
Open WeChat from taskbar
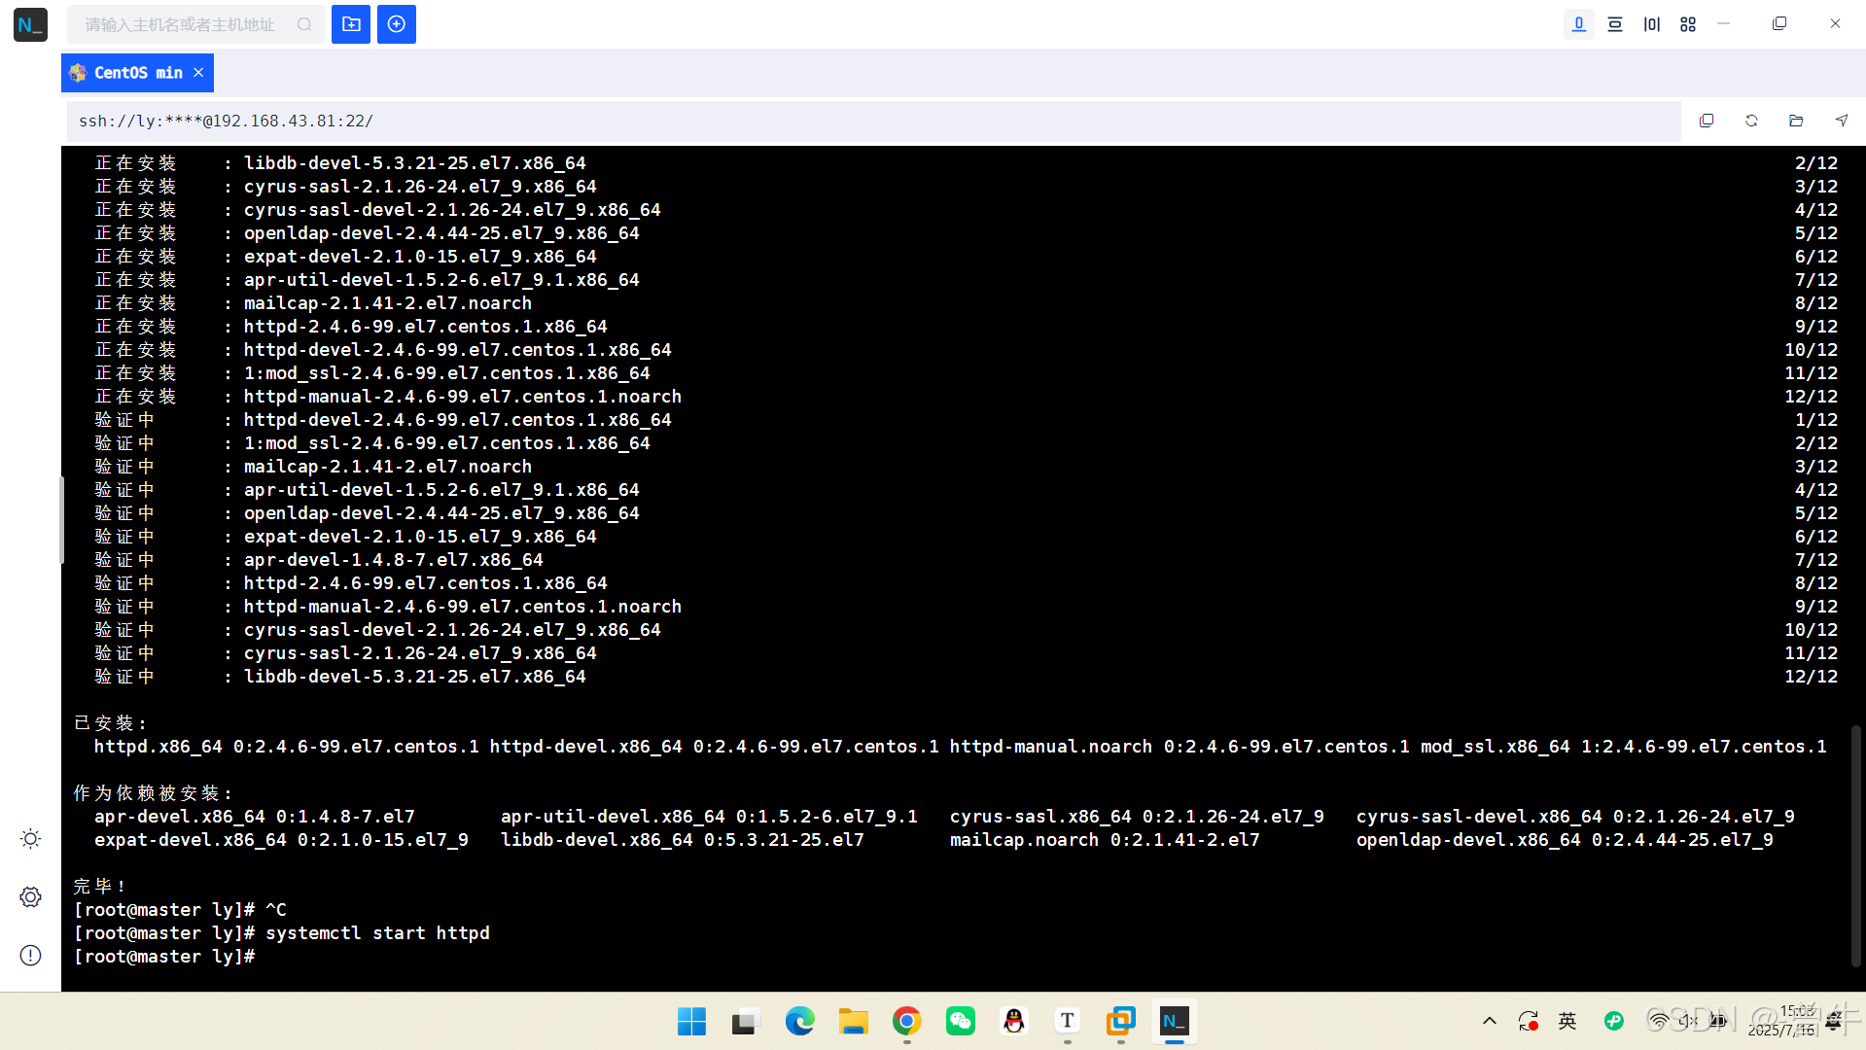coord(960,1021)
